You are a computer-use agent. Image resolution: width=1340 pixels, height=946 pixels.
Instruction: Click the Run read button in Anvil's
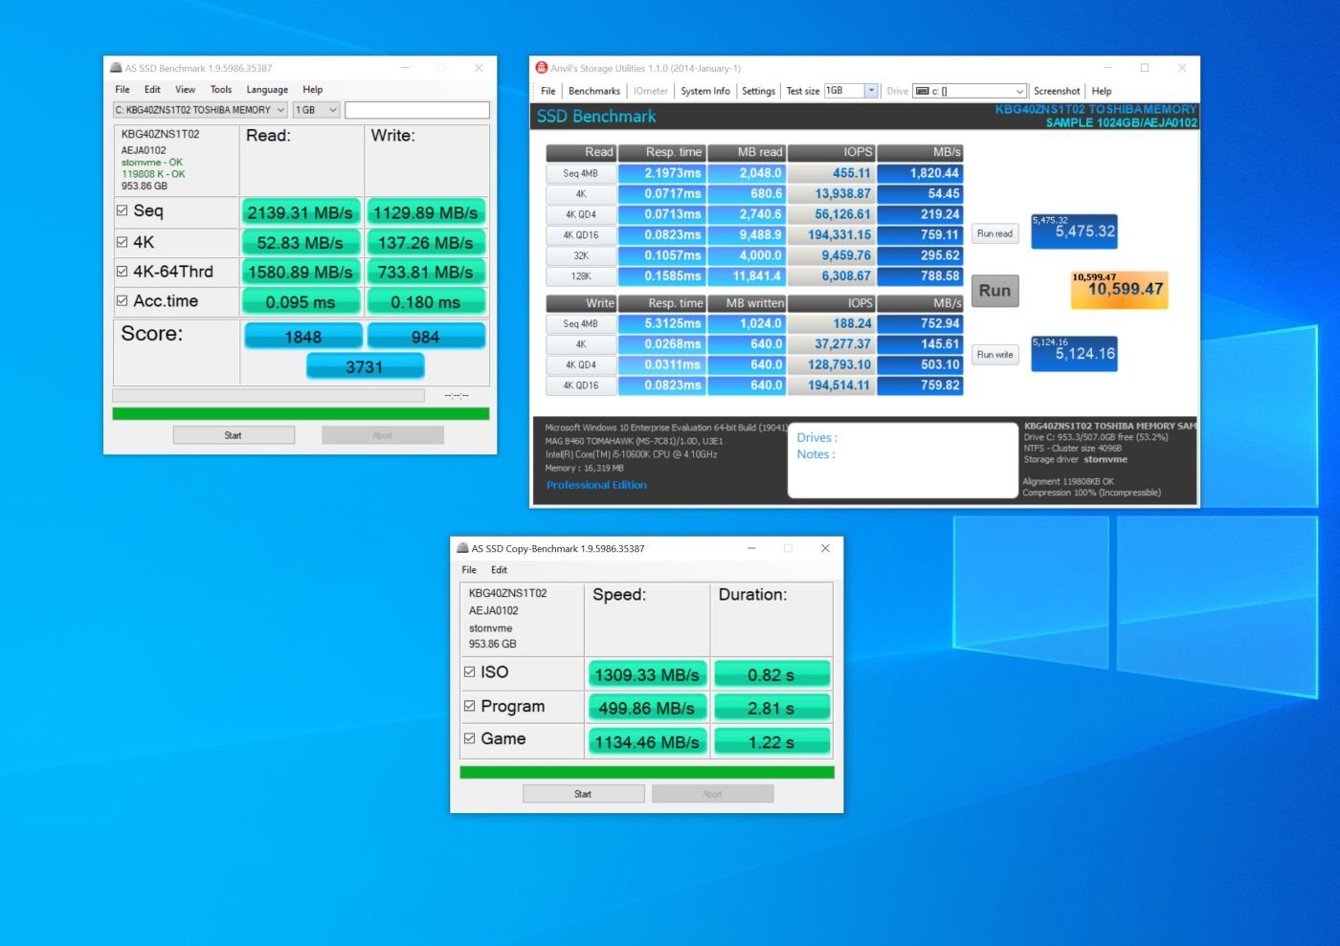click(x=994, y=233)
